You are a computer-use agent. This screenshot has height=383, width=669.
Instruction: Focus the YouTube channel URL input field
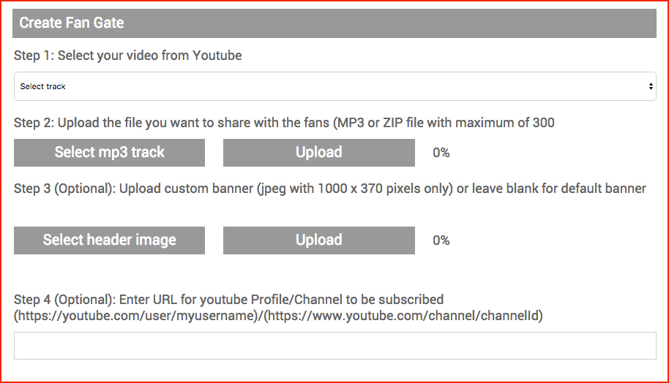pyautogui.click(x=334, y=346)
